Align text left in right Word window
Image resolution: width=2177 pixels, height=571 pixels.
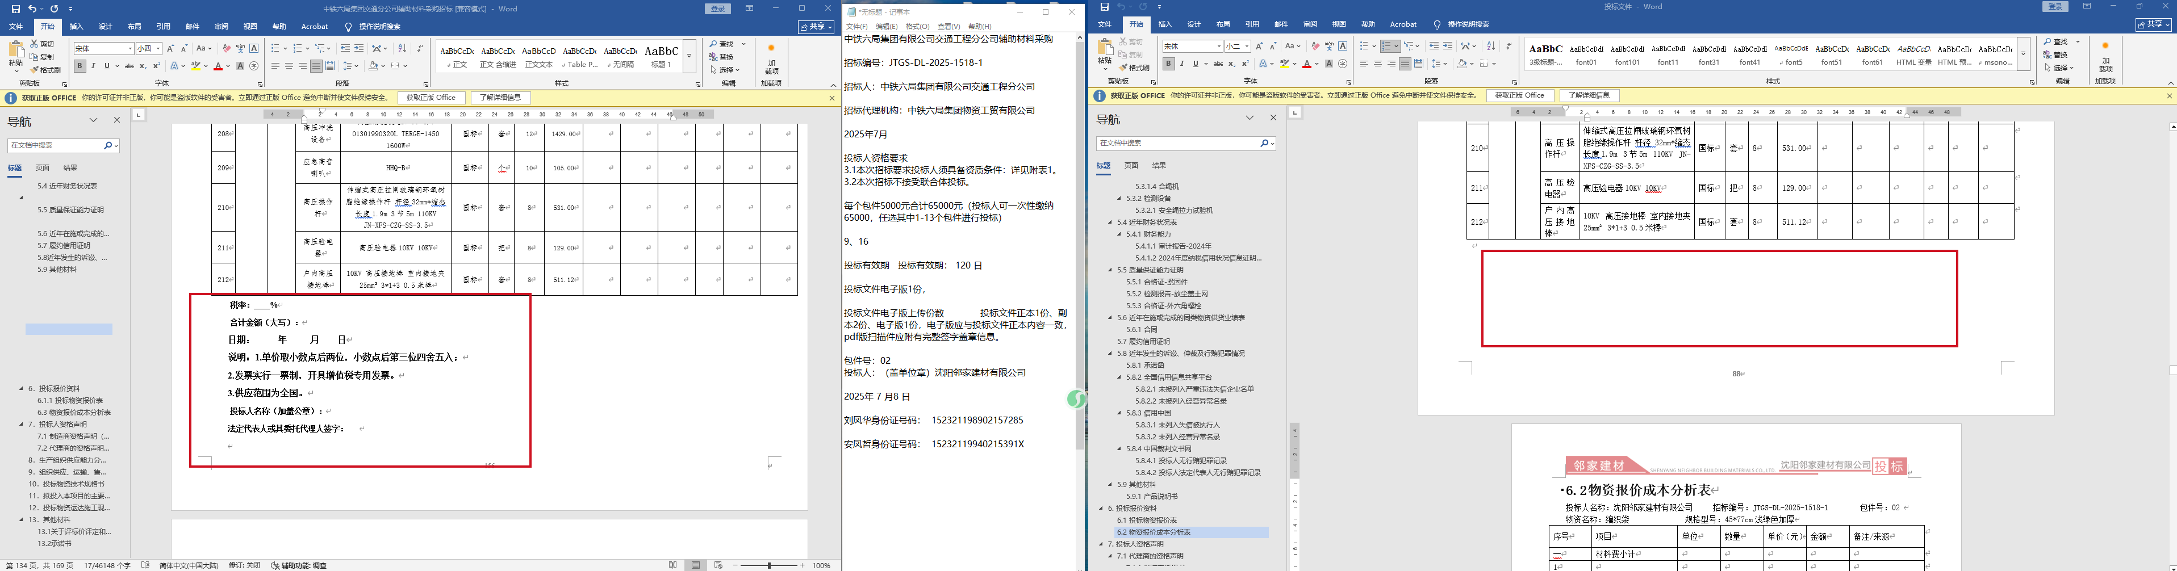(1364, 64)
